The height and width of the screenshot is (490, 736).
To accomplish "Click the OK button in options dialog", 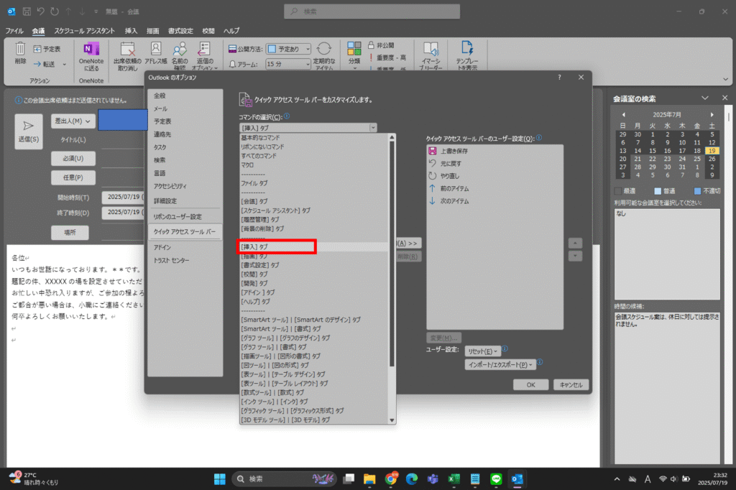I will (531, 385).
